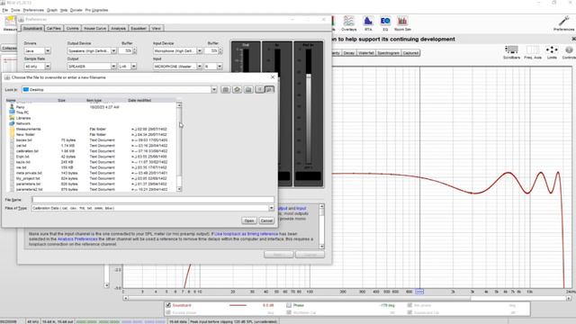Switch to the Equaliser tab
Screen dimensions: 576x324
pyautogui.click(x=139, y=28)
